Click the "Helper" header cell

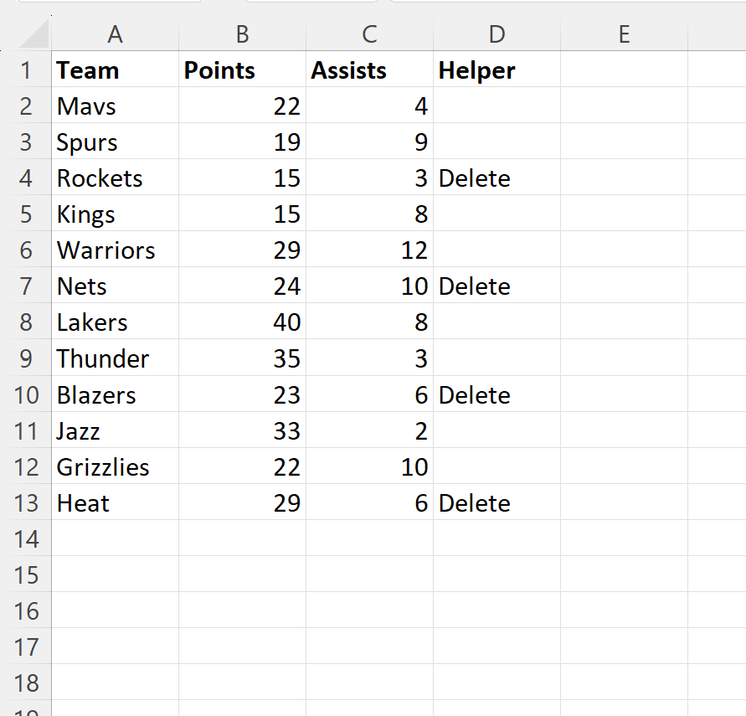496,70
